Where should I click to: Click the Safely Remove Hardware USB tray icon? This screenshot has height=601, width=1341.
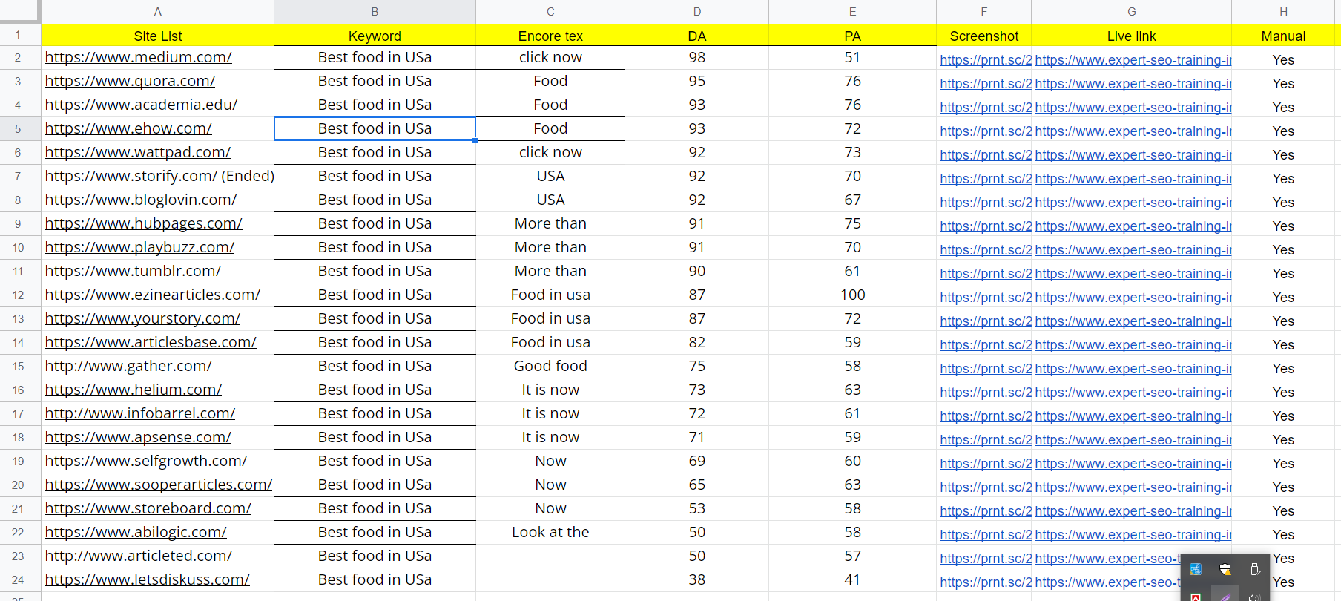point(1256,569)
